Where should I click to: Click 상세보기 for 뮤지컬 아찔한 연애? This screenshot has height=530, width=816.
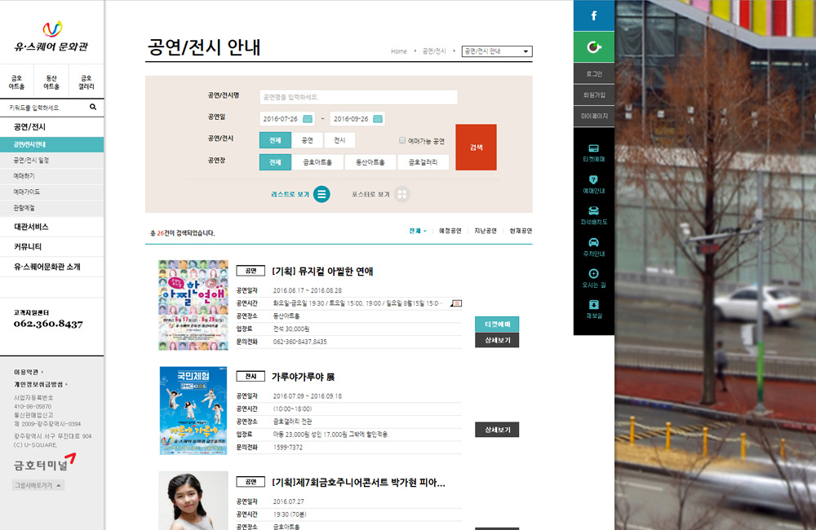[x=497, y=340]
